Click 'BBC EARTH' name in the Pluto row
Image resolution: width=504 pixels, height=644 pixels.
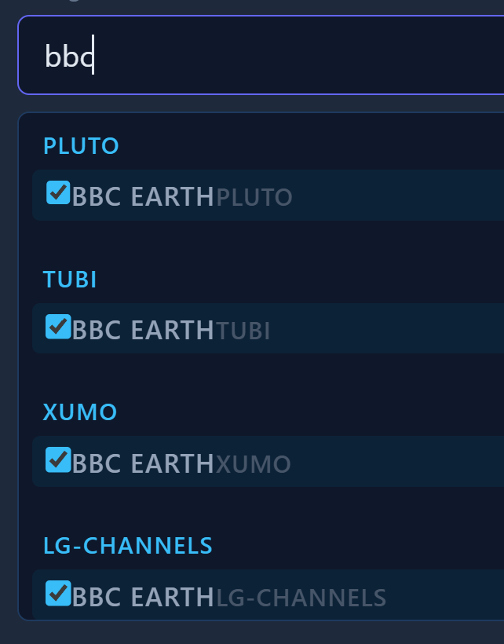pyautogui.click(x=143, y=196)
